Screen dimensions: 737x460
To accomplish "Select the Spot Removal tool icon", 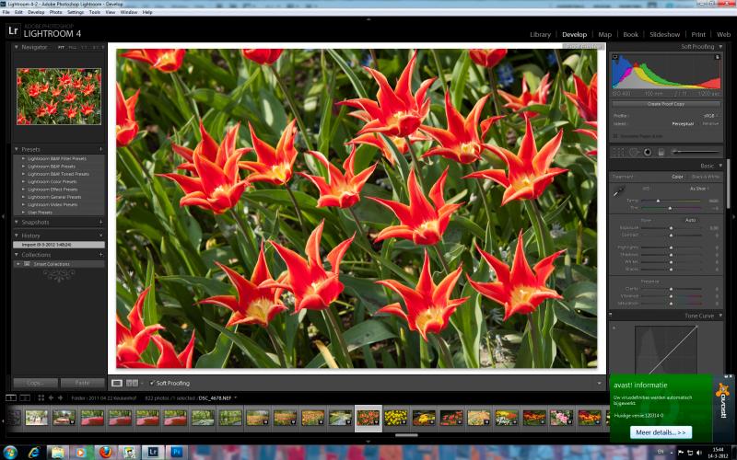I will 634,152.
